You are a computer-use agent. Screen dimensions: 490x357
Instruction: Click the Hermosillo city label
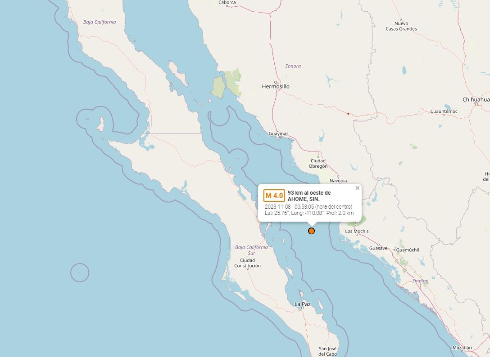276,86
